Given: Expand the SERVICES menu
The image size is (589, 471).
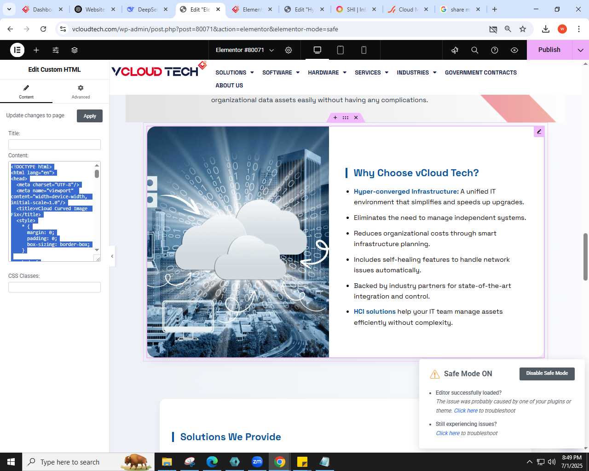Looking at the screenshot, I should coord(371,73).
